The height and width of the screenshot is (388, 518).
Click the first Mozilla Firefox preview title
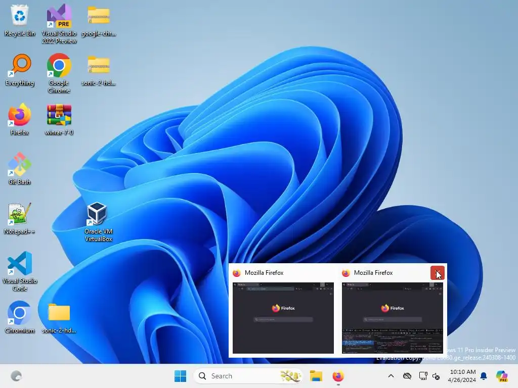(264, 273)
